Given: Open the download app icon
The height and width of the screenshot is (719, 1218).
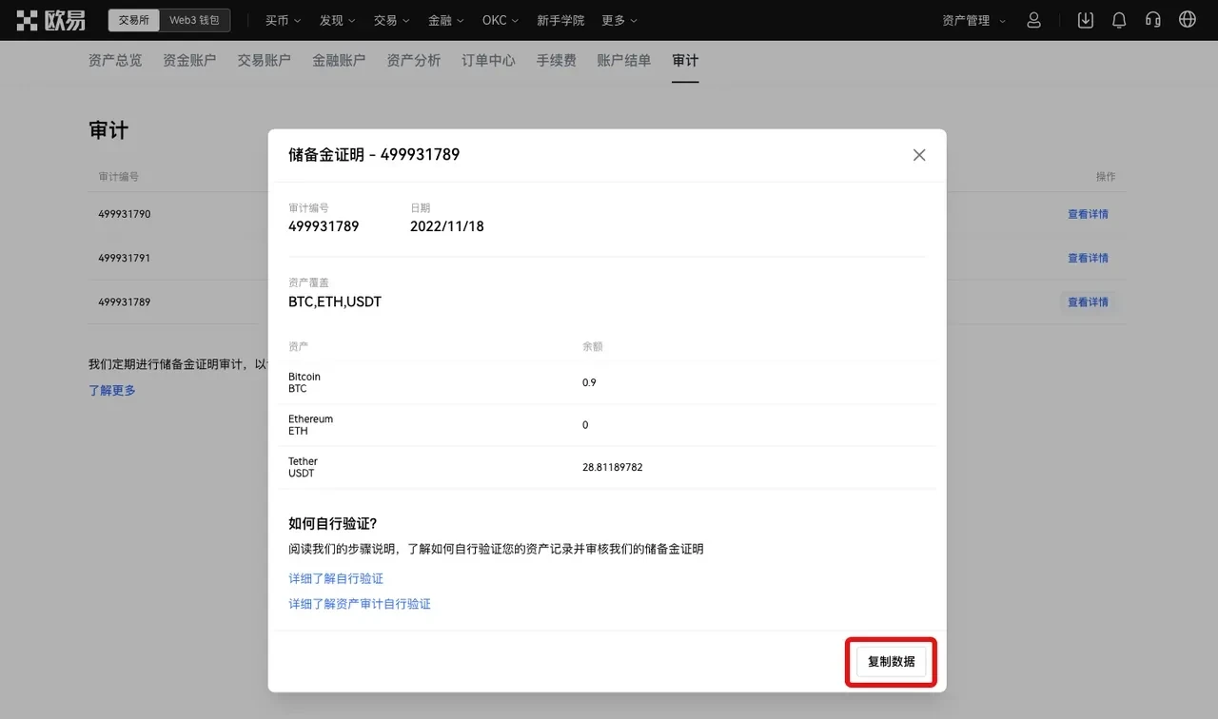Looking at the screenshot, I should coord(1086,20).
